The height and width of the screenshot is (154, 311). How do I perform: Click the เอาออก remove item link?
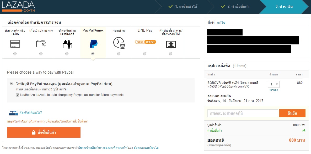[274, 90]
